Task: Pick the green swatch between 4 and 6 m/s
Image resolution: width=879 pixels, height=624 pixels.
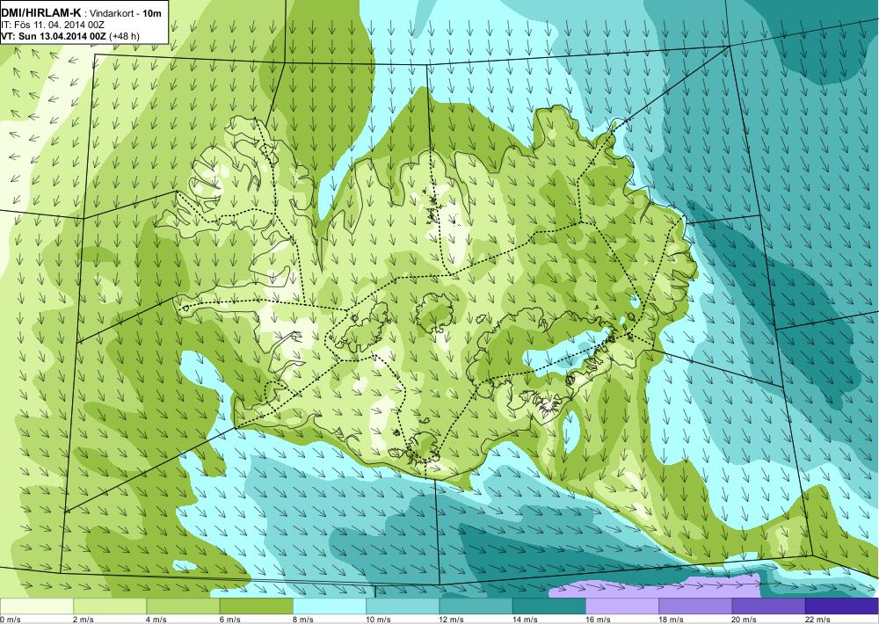Action: (x=184, y=606)
